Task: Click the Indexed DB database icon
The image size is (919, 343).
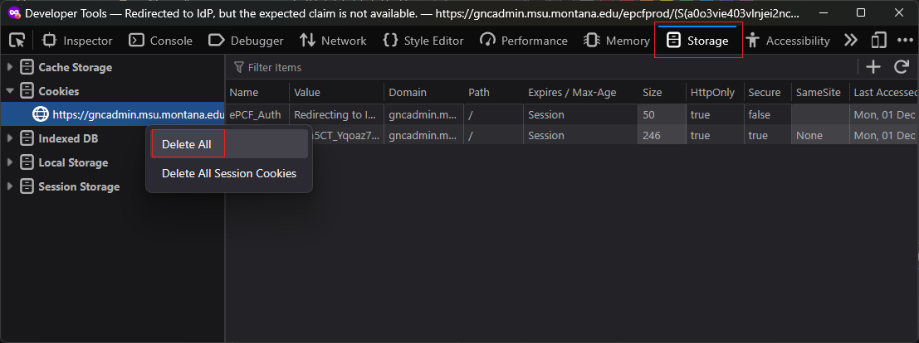Action: pos(27,138)
